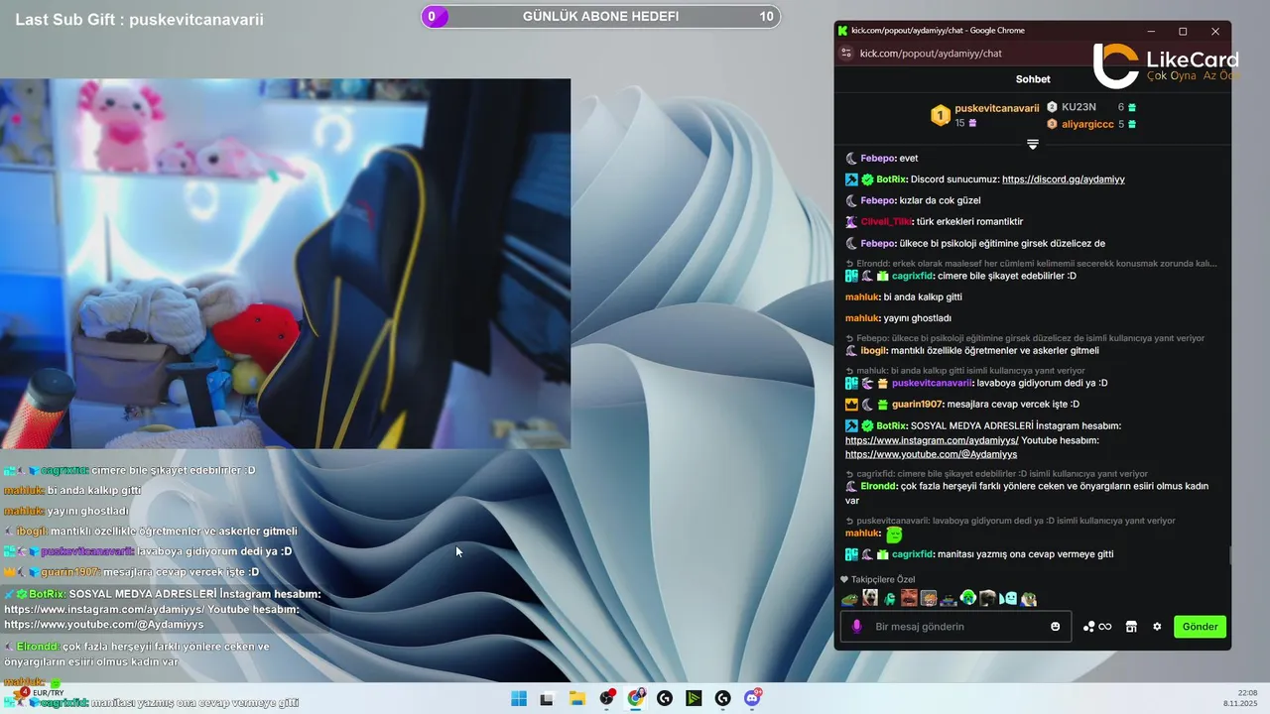The width and height of the screenshot is (1270, 714).
Task: Open the Kick shop storefront icon
Action: tap(1130, 627)
